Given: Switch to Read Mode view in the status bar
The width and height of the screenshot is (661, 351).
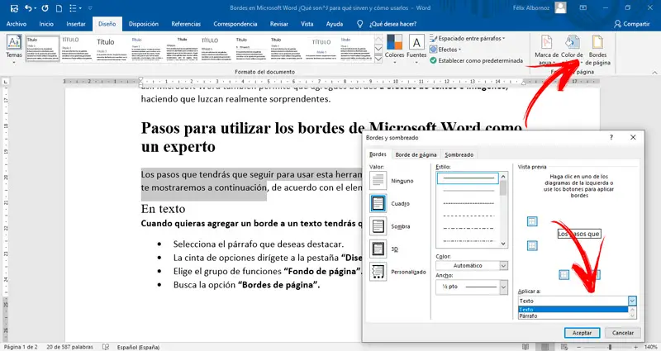Looking at the screenshot, I should [x=525, y=347].
